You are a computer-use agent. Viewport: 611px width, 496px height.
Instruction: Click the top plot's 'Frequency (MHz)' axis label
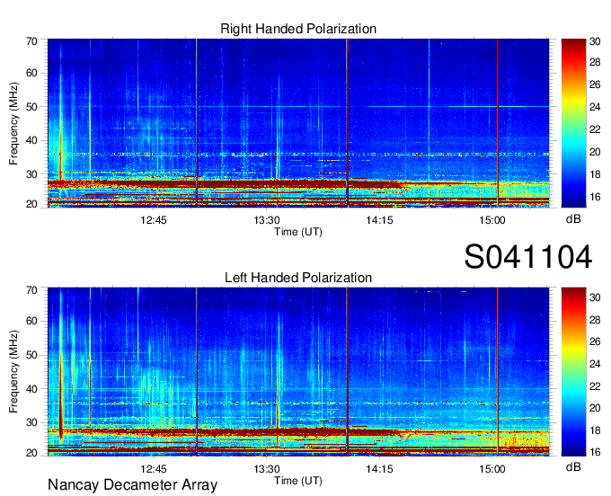pyautogui.click(x=13, y=123)
